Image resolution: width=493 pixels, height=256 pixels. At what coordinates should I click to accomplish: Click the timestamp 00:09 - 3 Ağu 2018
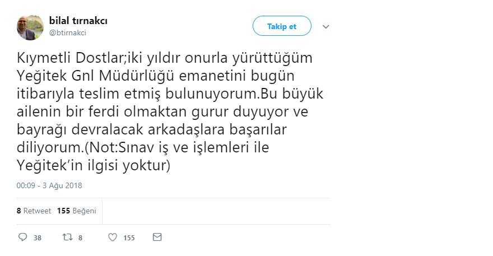tap(49, 185)
